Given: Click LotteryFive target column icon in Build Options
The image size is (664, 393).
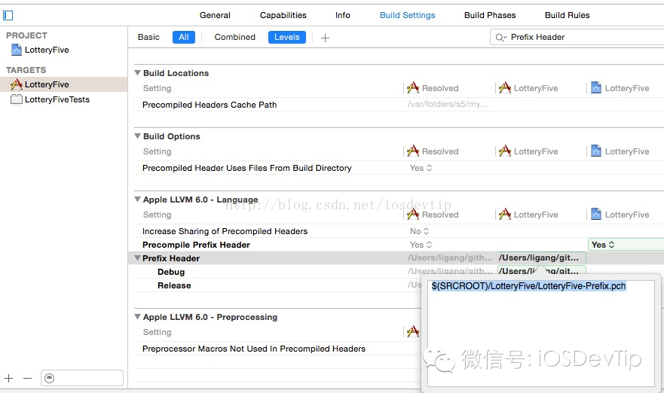Looking at the screenshot, I should pyautogui.click(x=505, y=151).
